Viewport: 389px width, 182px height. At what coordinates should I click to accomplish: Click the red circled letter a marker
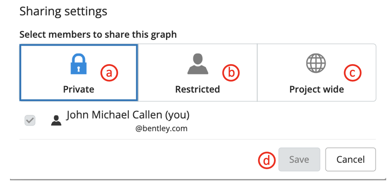click(109, 73)
